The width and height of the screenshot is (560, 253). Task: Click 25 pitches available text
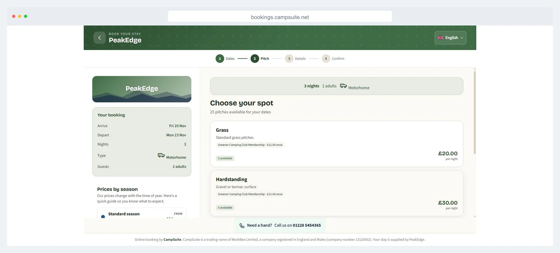click(241, 112)
